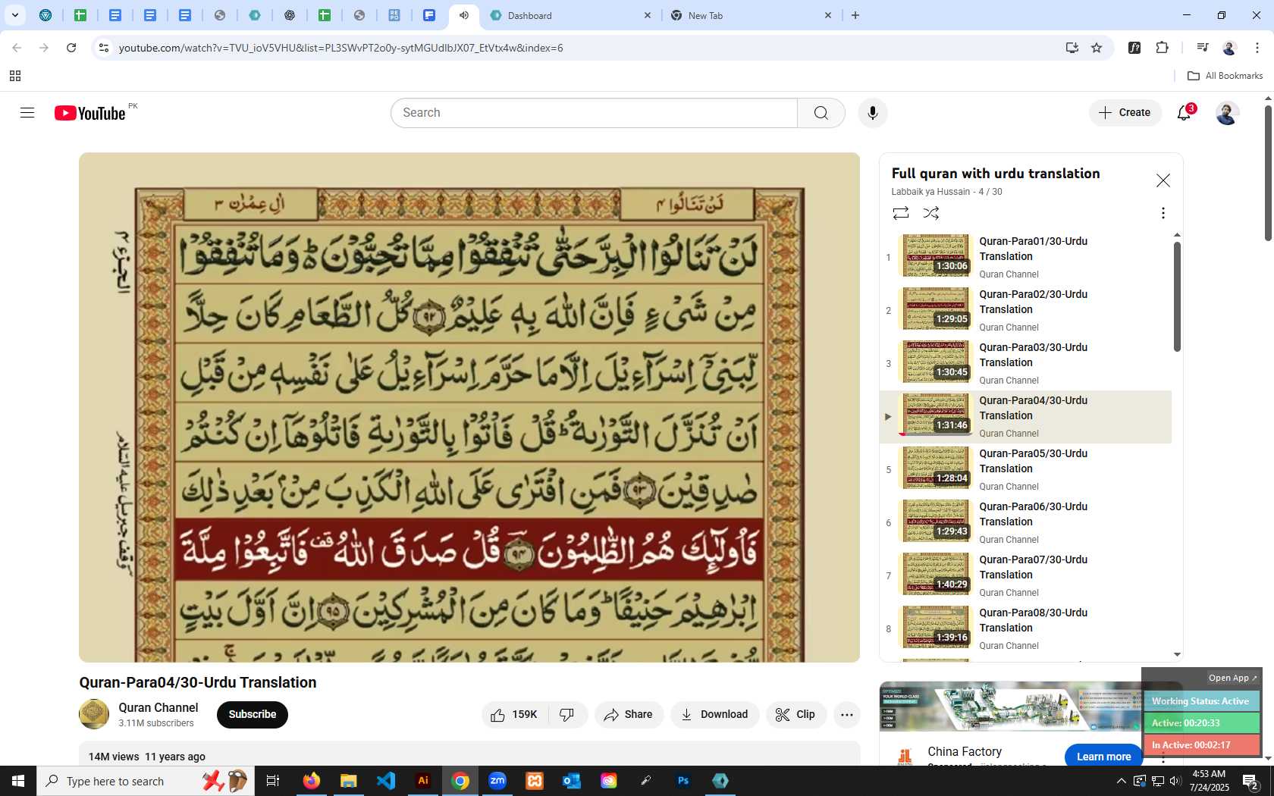Click Learn more on China Factory ad
The height and width of the screenshot is (796, 1274).
click(1103, 757)
